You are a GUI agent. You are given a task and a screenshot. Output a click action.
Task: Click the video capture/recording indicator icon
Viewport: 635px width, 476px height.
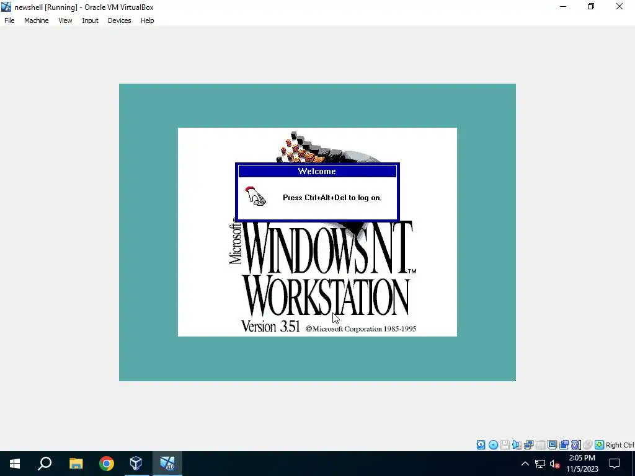pos(564,445)
